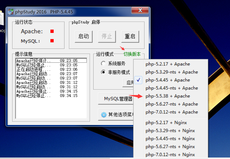The image size is (230, 159).
Task: Select log row Apache已经停止 09:34:15
Action: tap(51, 91)
